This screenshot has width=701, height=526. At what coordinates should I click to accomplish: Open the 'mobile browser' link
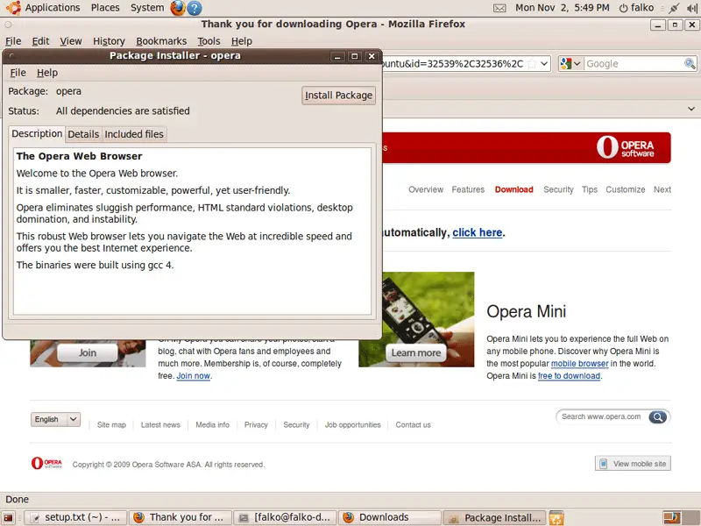(579, 364)
